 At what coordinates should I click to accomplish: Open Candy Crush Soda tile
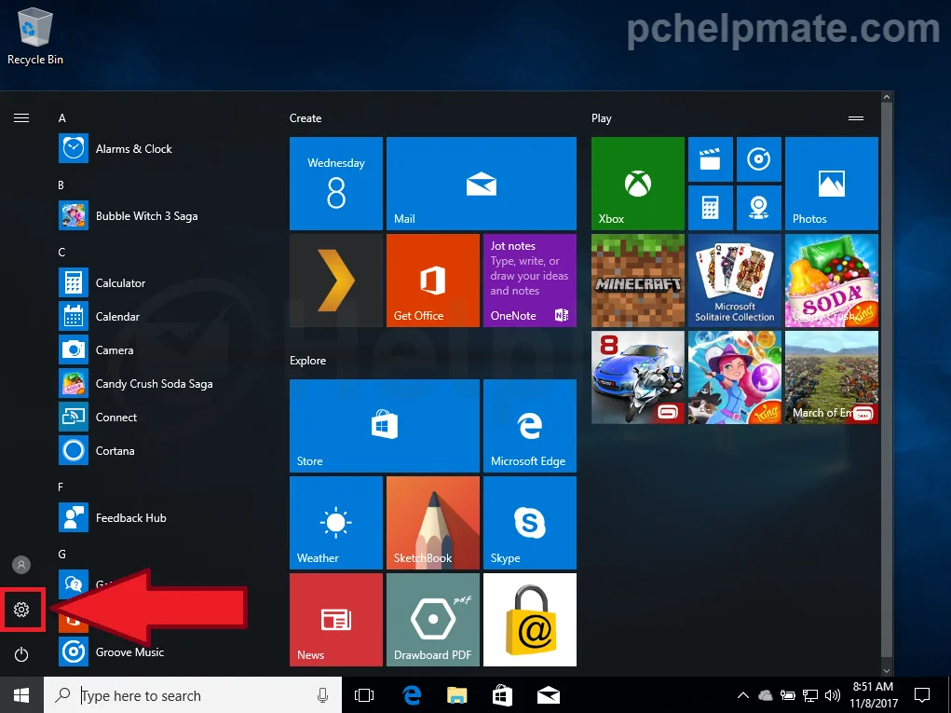coord(832,281)
